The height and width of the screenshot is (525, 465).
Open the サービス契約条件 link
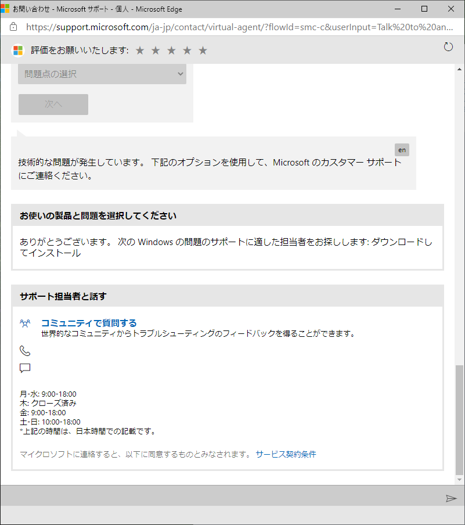click(x=286, y=454)
